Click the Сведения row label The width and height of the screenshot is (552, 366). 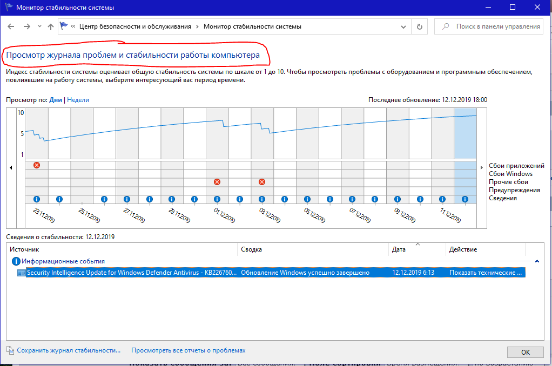coord(503,198)
